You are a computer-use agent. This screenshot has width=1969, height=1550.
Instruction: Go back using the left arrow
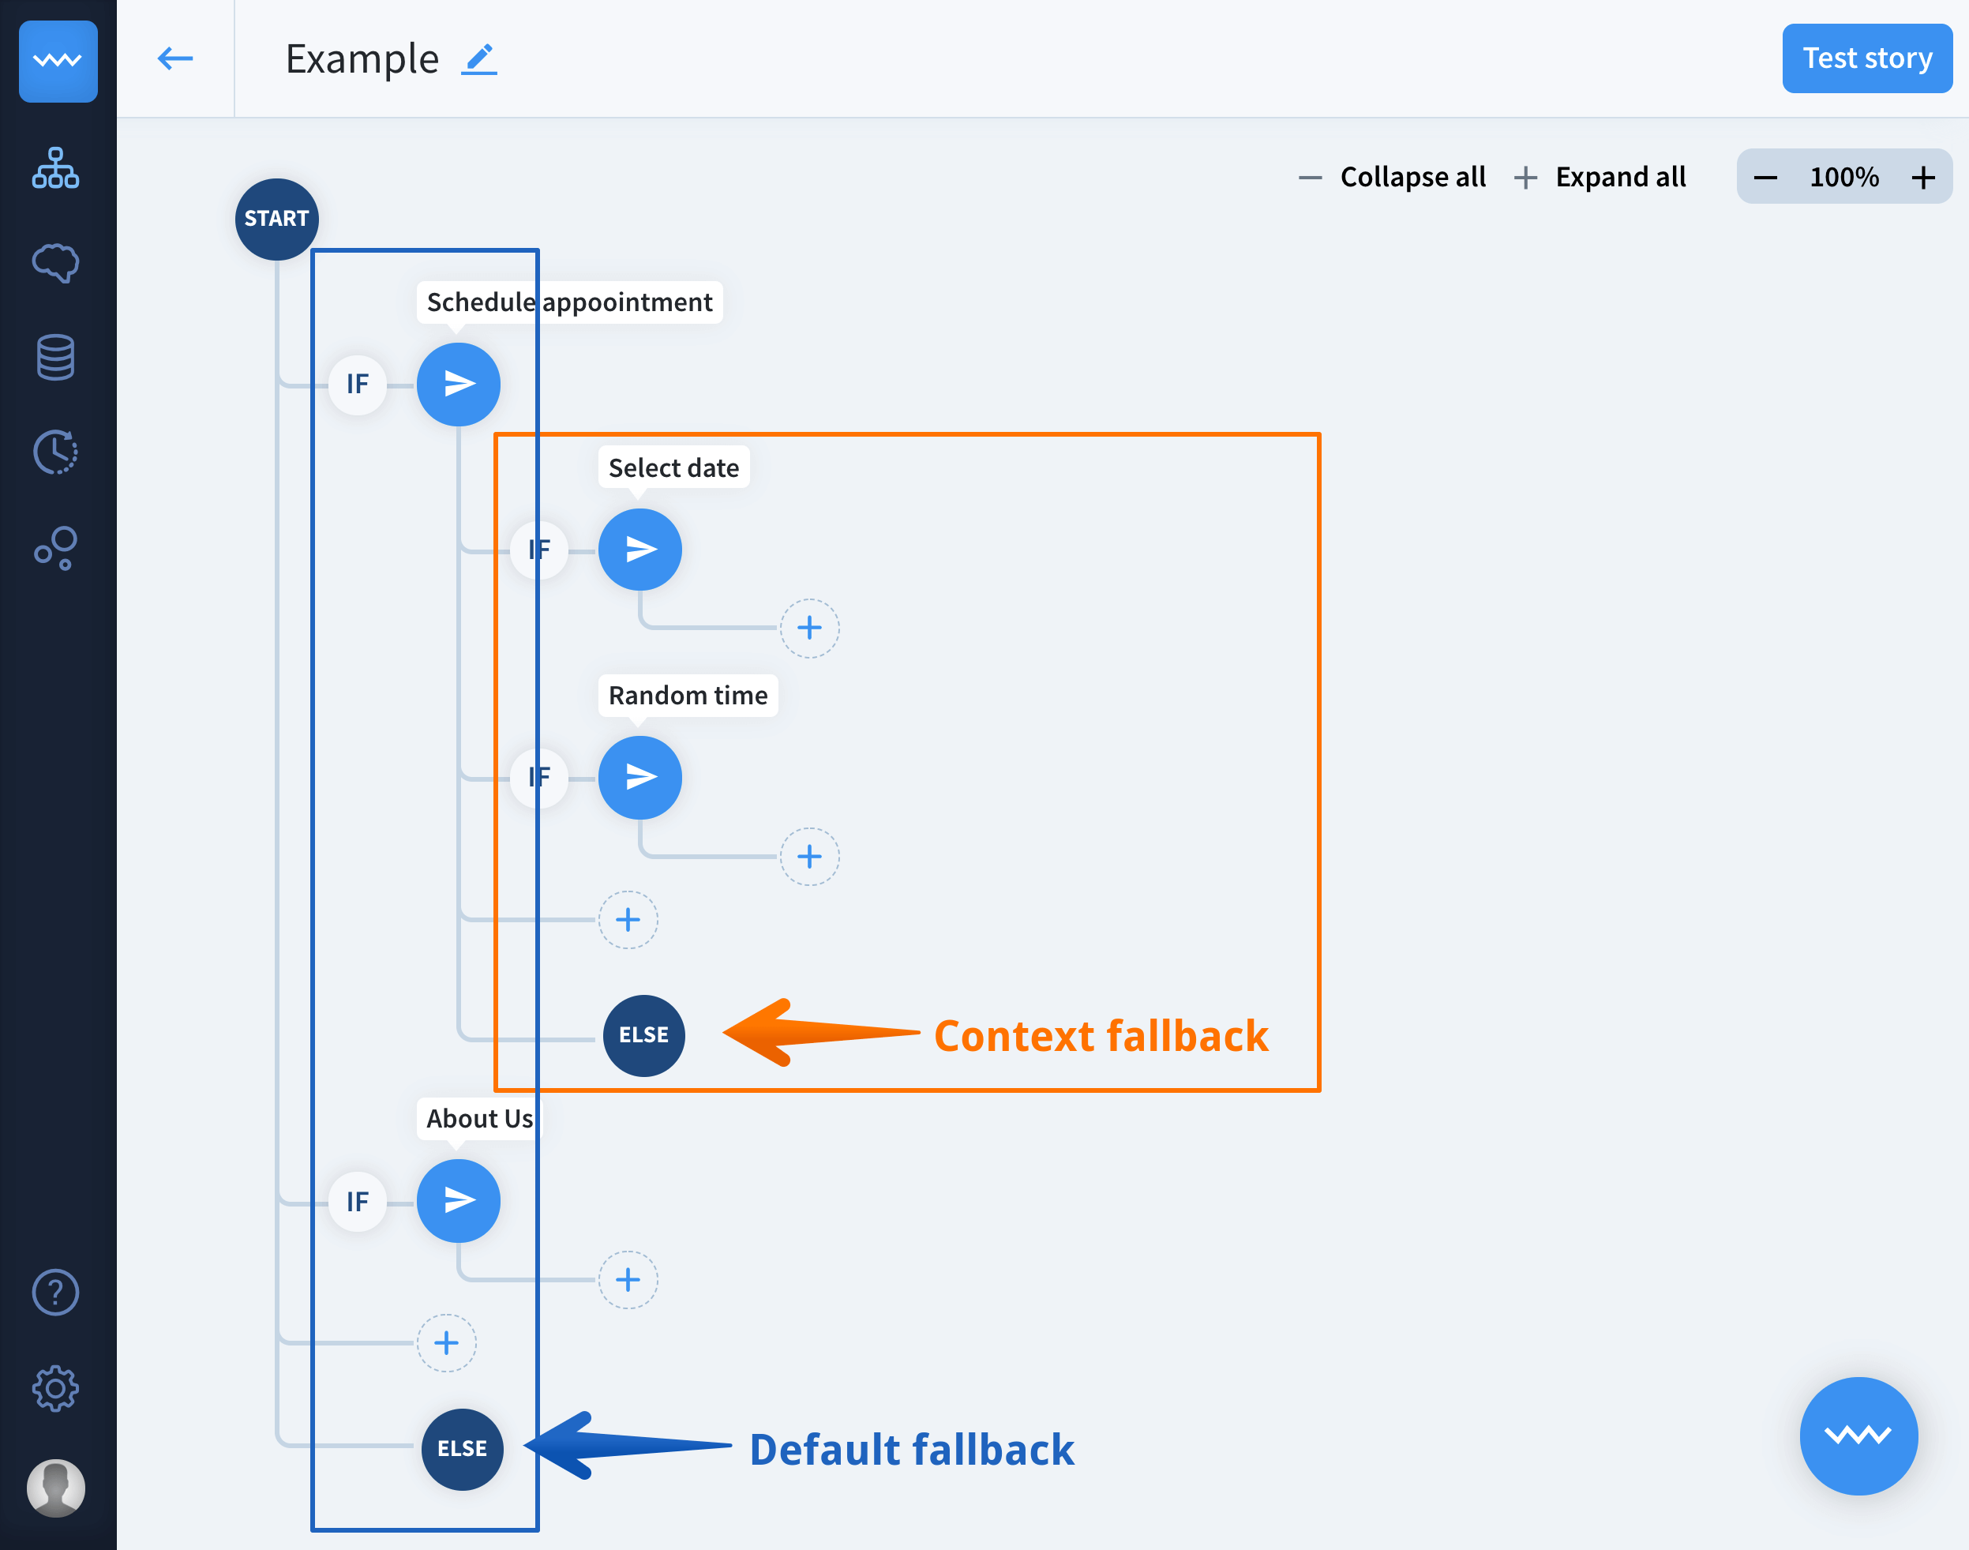click(x=175, y=60)
